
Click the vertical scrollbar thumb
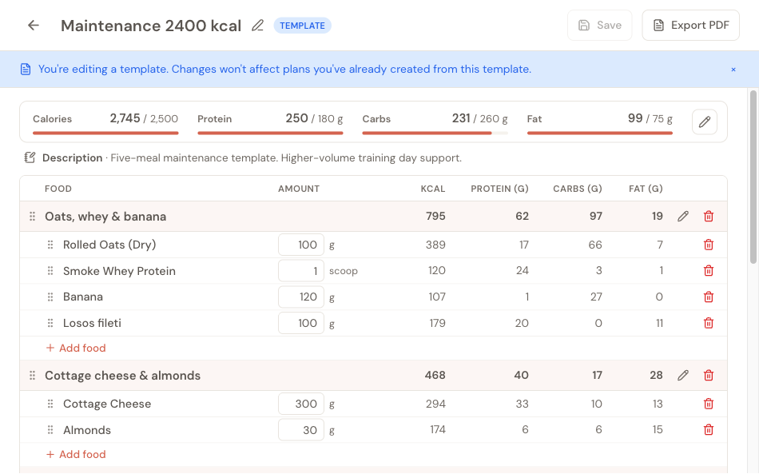coord(753,177)
